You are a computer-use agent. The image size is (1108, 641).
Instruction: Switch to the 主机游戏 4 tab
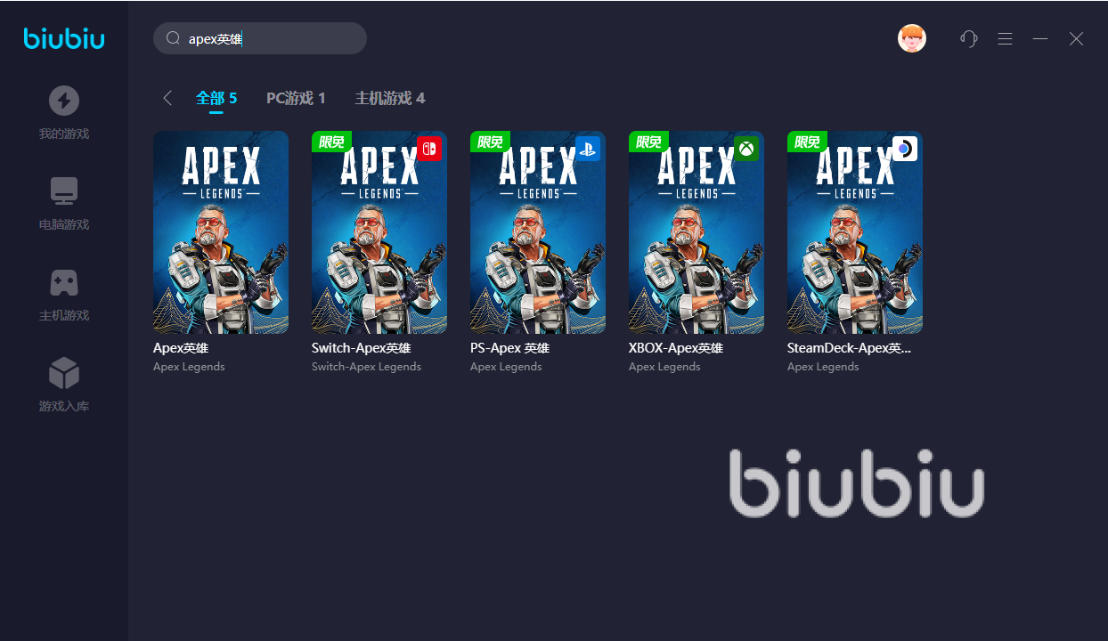[390, 98]
